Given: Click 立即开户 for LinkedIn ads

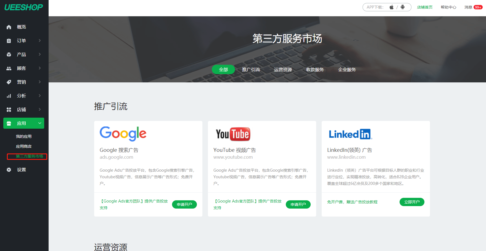Looking at the screenshot, I should tap(412, 202).
